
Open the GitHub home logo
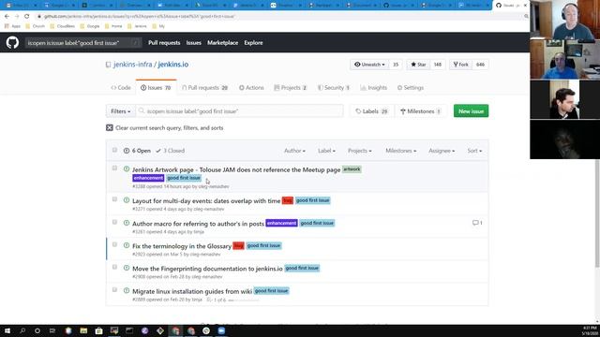(x=12, y=42)
